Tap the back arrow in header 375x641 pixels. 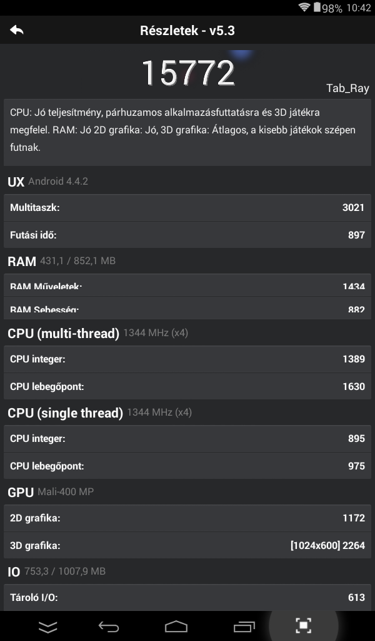[x=17, y=30]
